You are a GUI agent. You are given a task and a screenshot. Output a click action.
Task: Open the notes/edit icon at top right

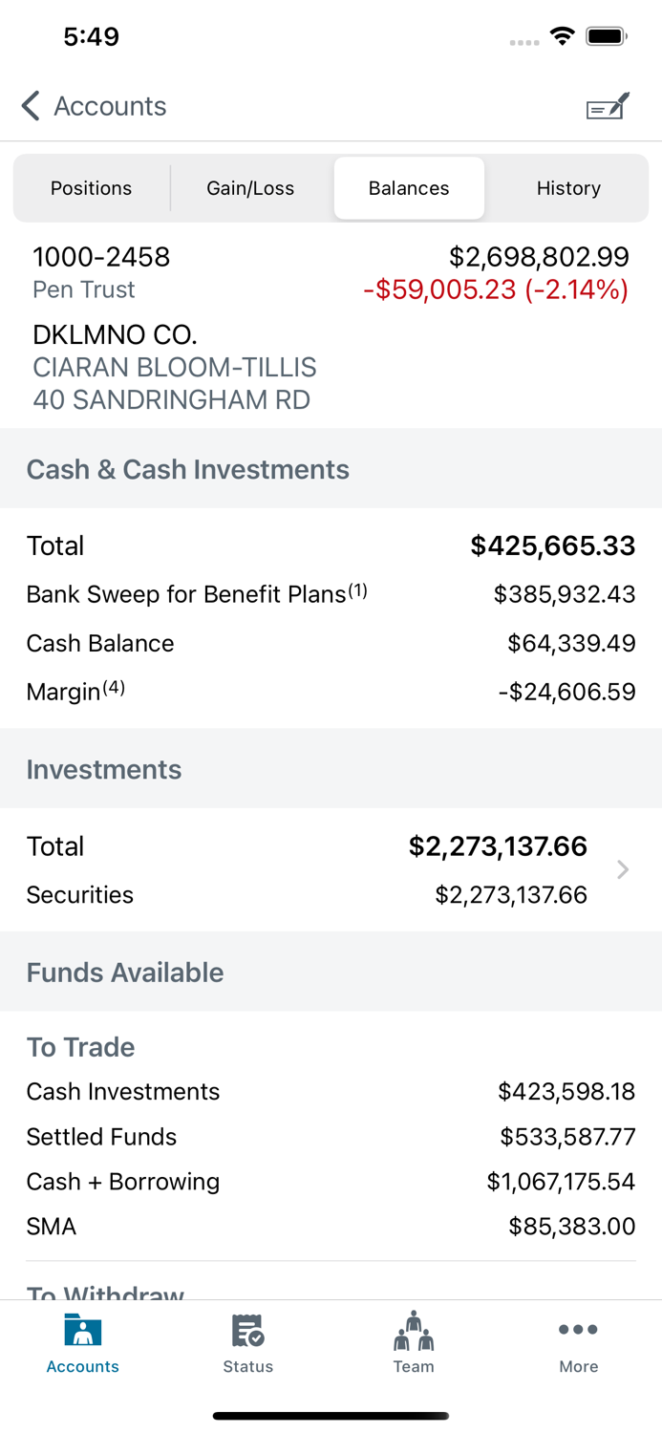(606, 105)
